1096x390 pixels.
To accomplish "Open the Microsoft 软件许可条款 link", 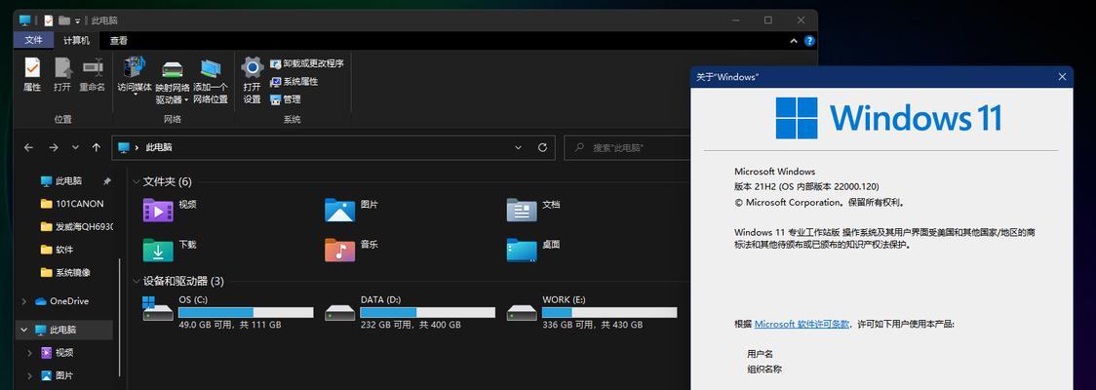I will [x=802, y=325].
